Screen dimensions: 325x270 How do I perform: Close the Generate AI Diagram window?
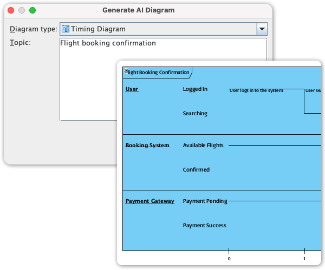[x=11, y=10]
